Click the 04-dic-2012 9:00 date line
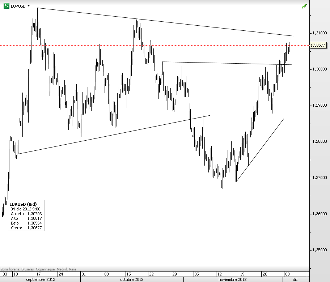330x282 pixels. (x=25, y=209)
